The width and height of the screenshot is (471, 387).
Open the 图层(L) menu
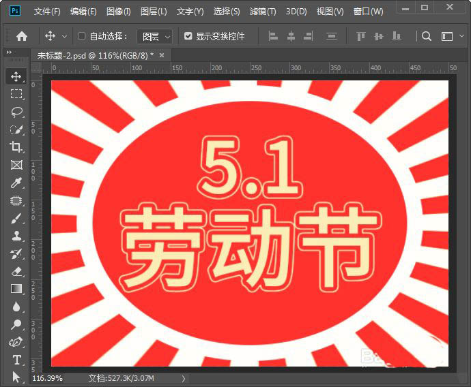pos(154,12)
